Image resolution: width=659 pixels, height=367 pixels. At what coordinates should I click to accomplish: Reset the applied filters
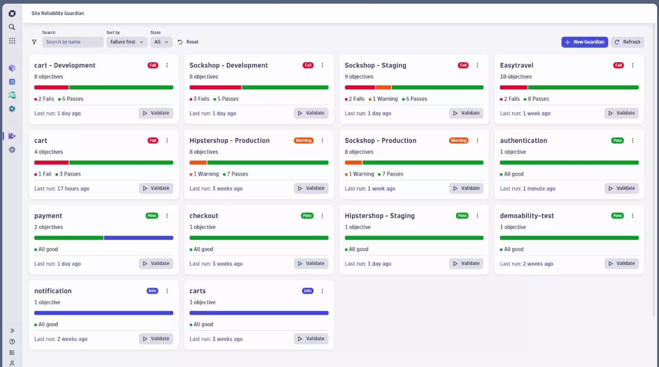[188, 42]
